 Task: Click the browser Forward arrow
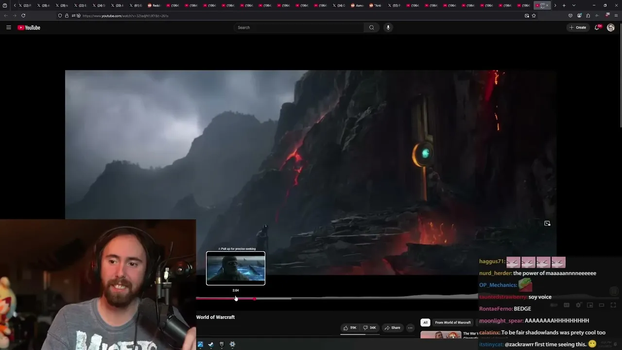[15, 16]
